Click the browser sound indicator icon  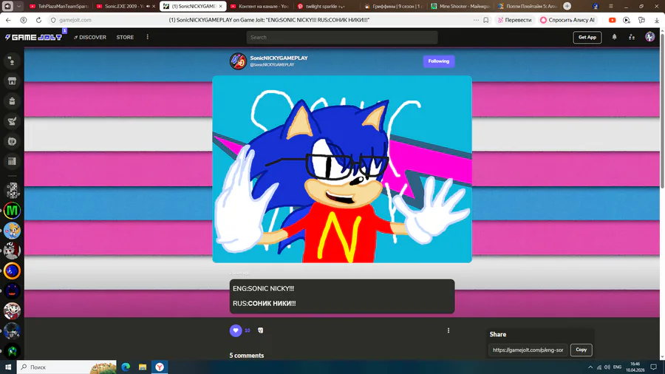point(7,7)
